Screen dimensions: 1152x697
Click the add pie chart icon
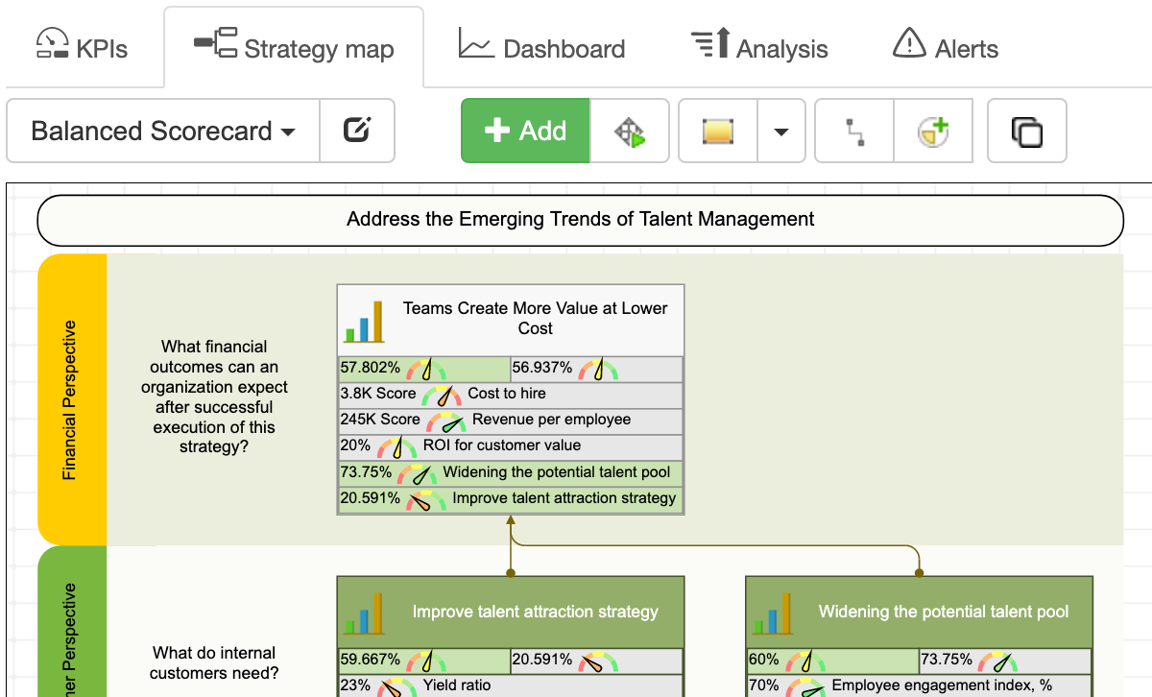(933, 132)
